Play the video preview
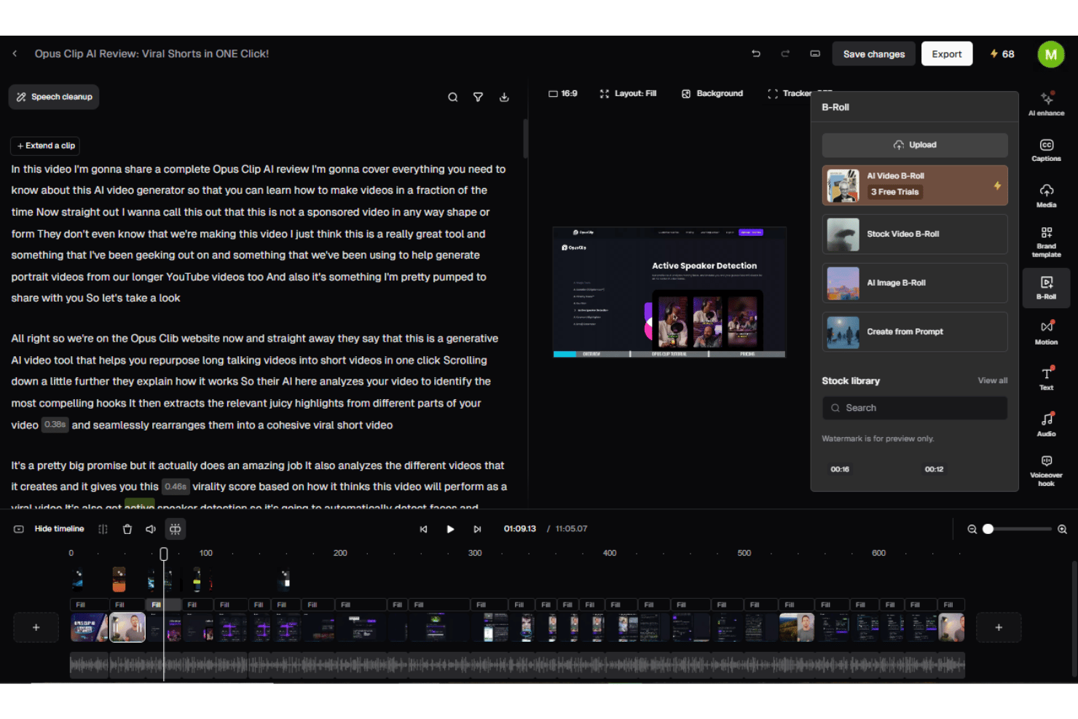 pos(450,530)
